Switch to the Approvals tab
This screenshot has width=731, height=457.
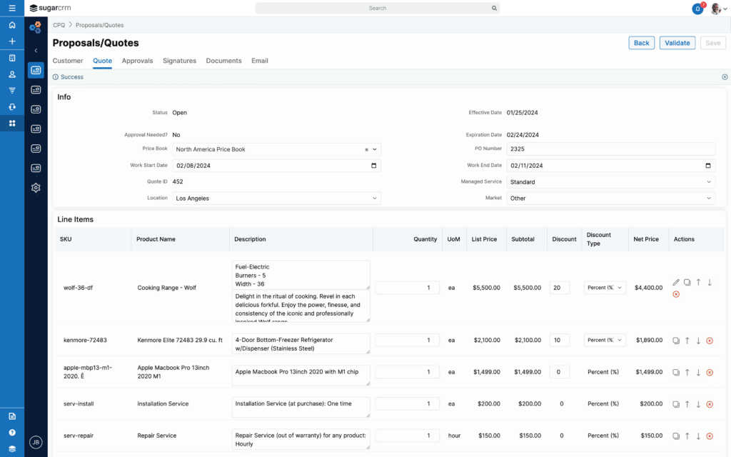pos(137,61)
